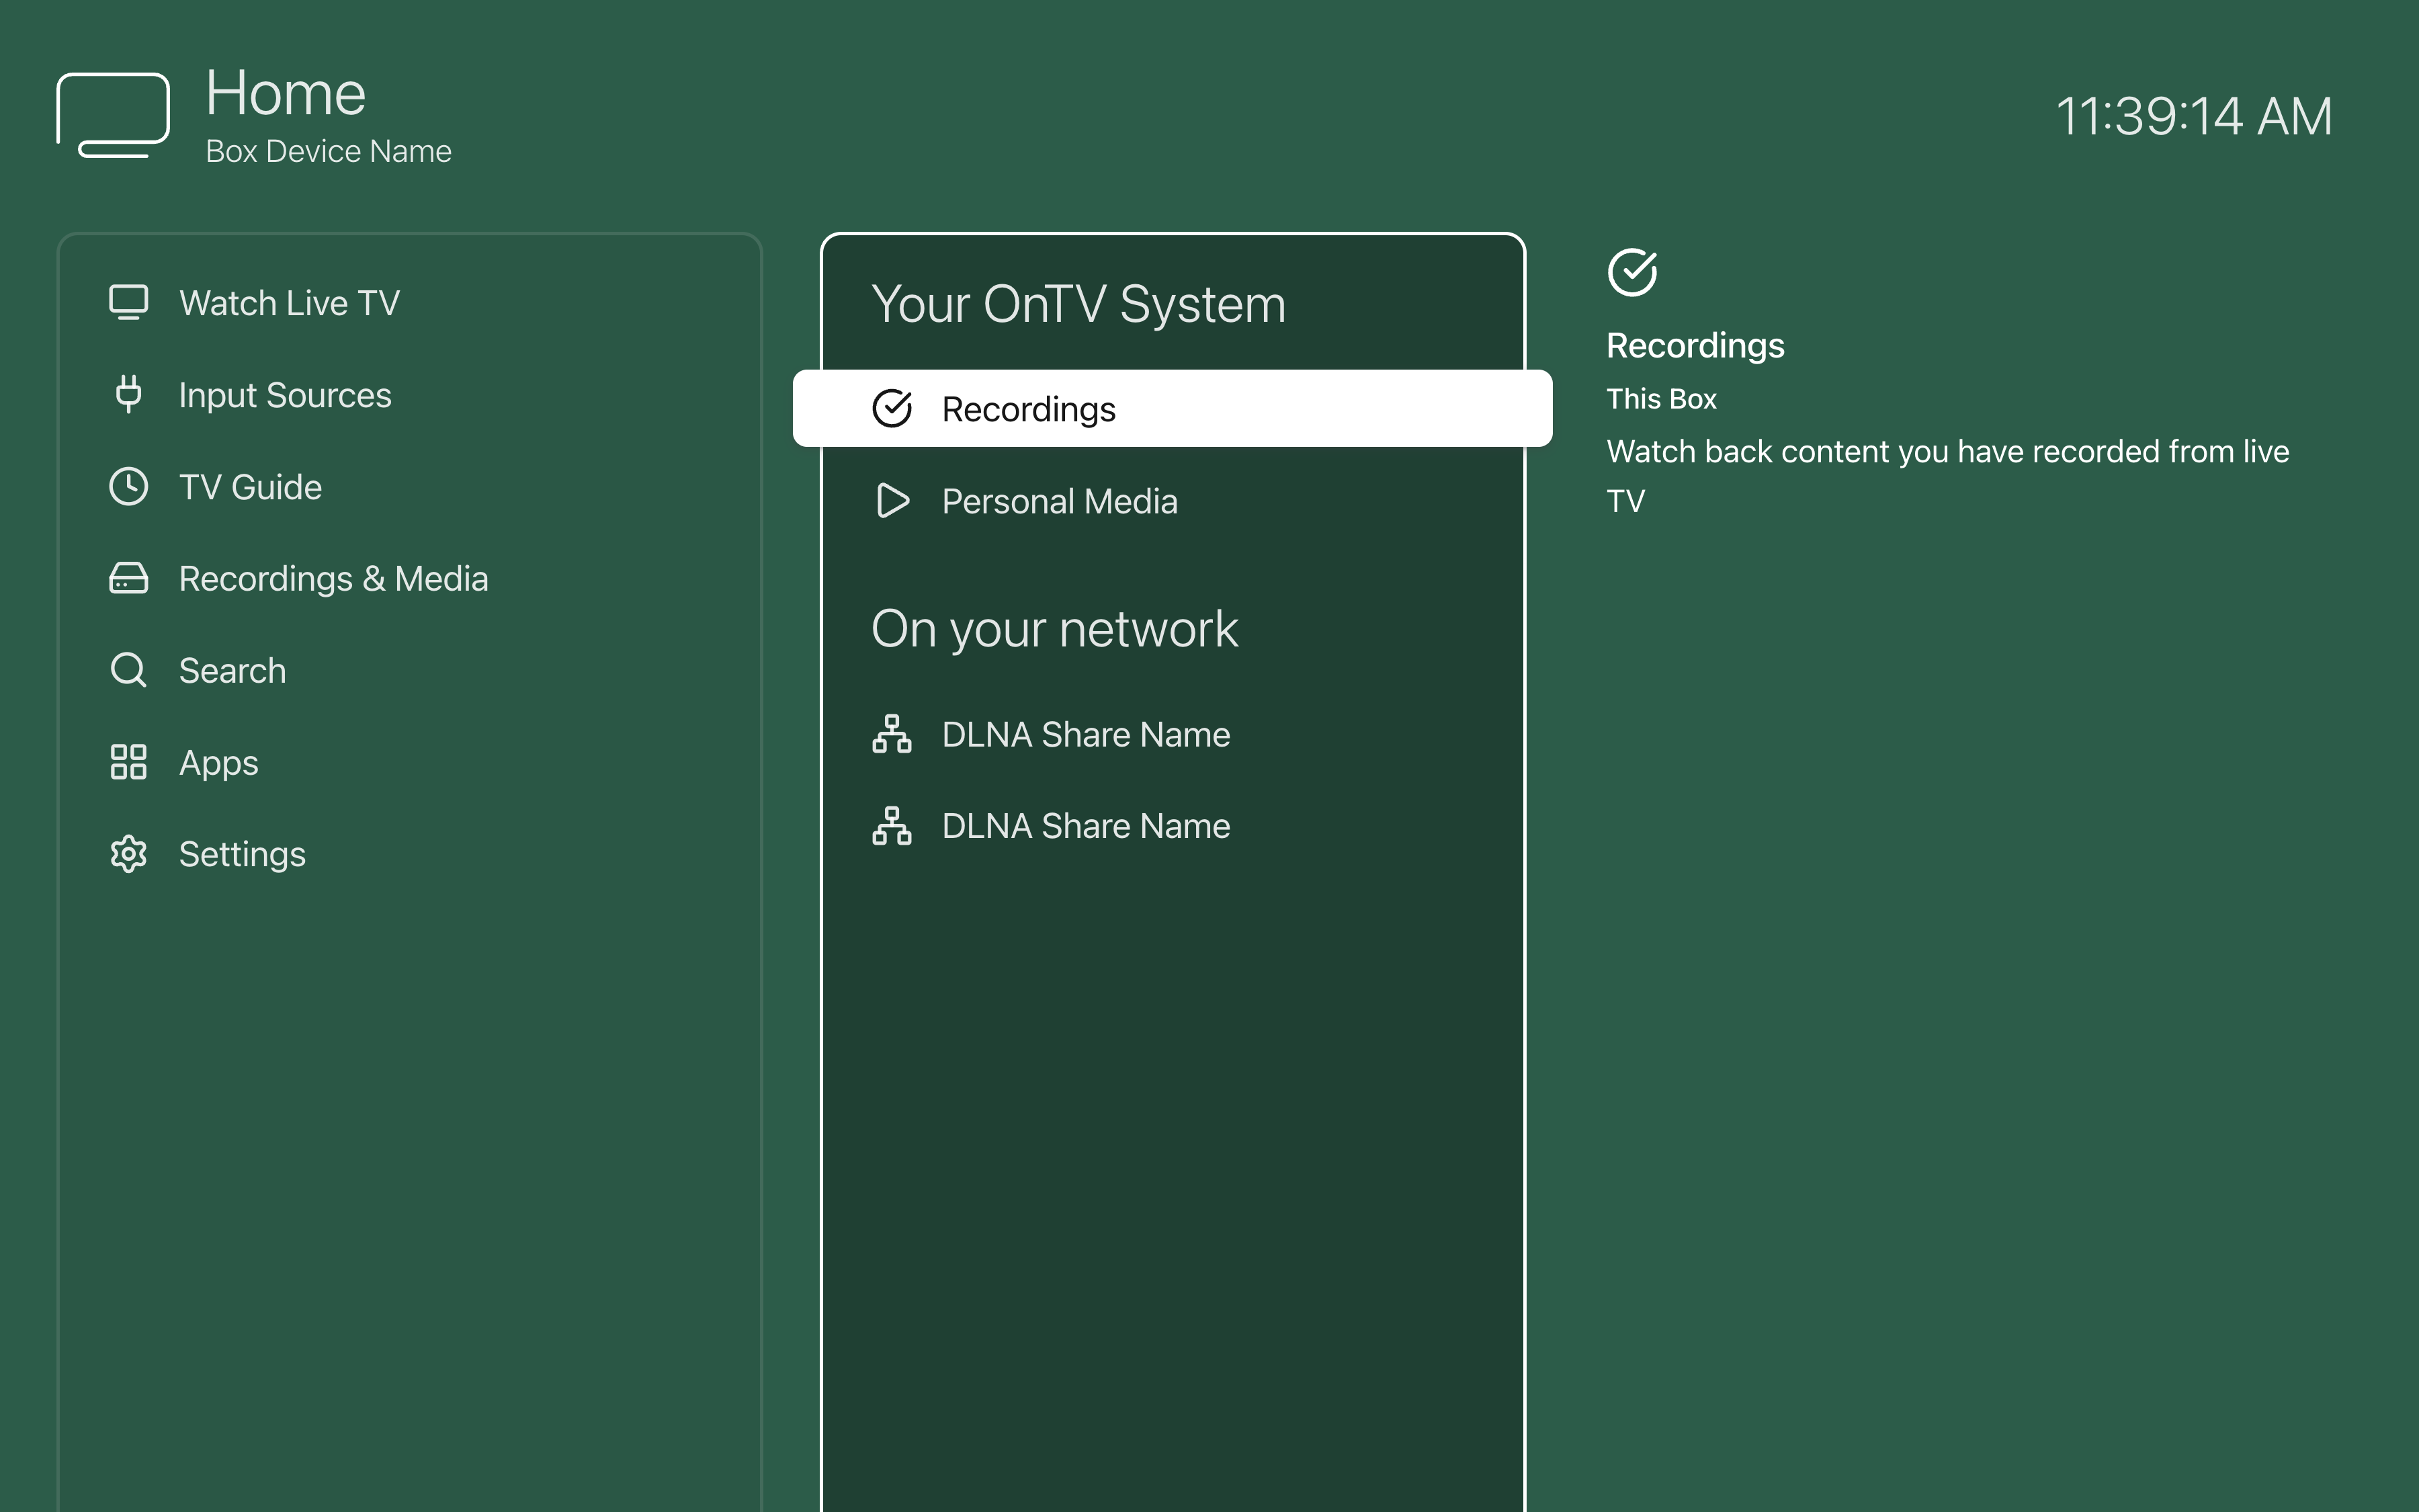The width and height of the screenshot is (2419, 1512).
Task: Click the Apps grid icon
Action: (128, 762)
